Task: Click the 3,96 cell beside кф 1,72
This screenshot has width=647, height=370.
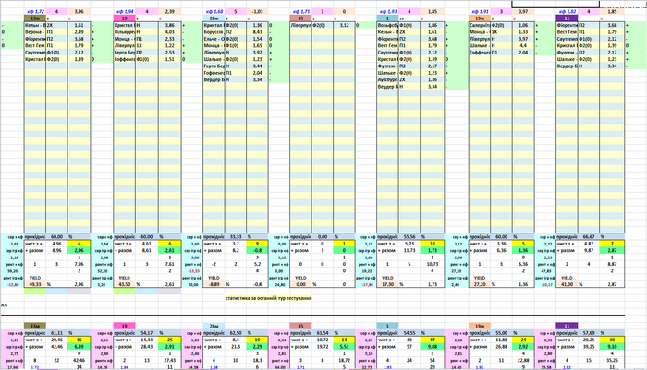Action: pos(79,12)
